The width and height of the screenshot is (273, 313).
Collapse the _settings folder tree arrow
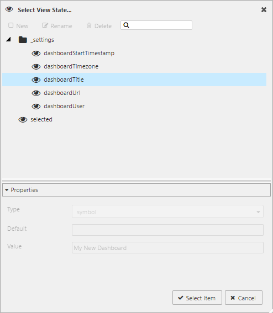click(x=8, y=39)
